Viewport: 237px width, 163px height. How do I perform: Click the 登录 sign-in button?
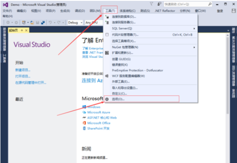click(x=220, y=11)
